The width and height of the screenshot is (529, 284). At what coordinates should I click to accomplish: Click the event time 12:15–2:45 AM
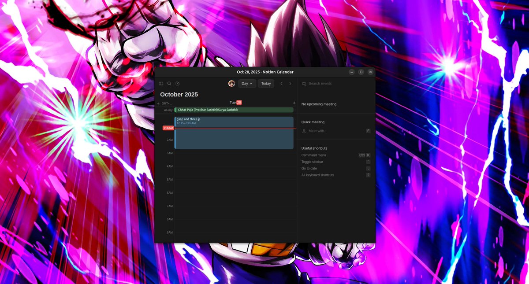(186, 123)
